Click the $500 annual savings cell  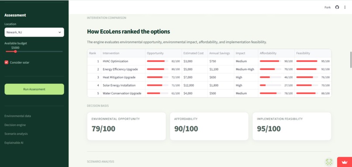(x=221, y=93)
